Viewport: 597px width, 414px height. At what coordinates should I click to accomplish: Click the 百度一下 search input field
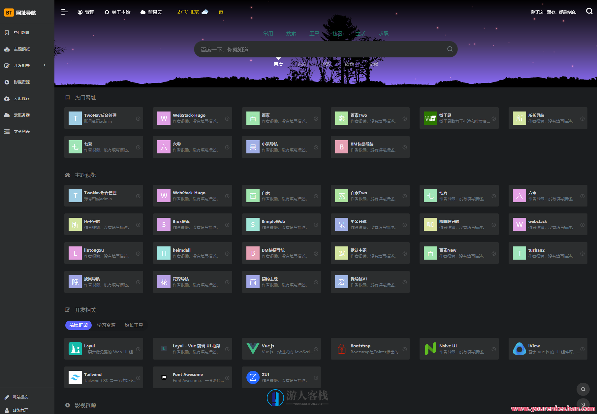pos(320,49)
